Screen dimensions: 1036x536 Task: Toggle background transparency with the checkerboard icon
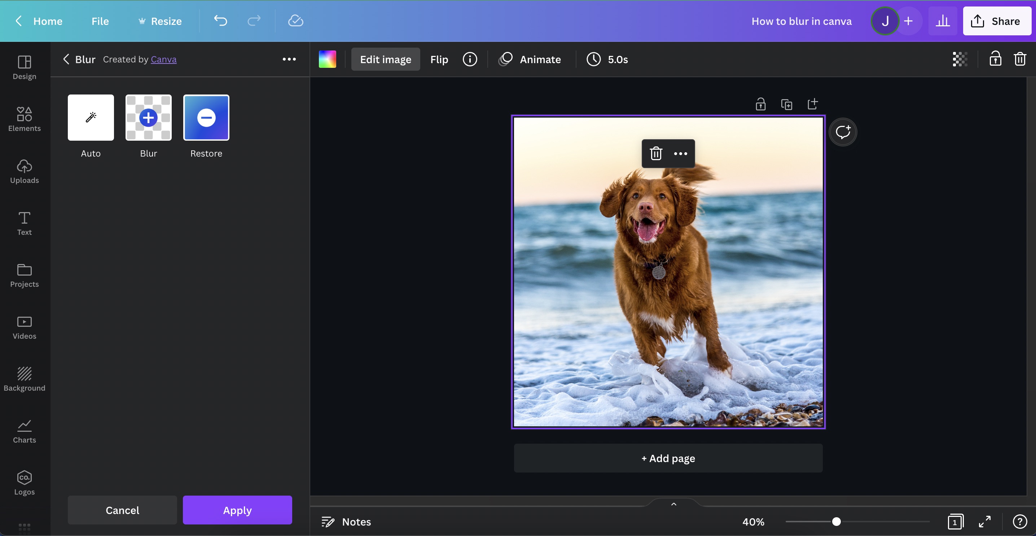coord(960,59)
